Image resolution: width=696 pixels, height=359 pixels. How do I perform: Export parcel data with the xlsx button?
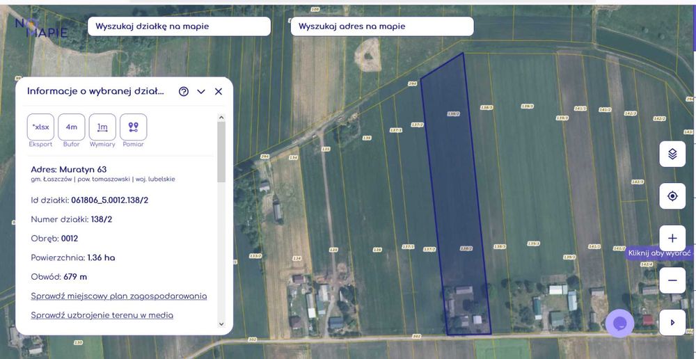click(40, 127)
